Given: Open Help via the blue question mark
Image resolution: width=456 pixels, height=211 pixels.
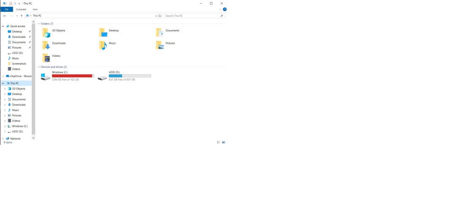Looking at the screenshot, I should (x=225, y=10).
